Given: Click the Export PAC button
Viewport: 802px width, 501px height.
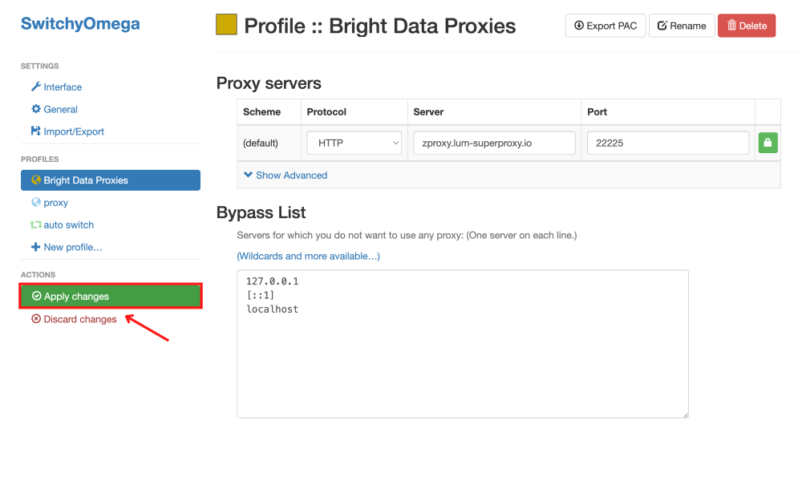Looking at the screenshot, I should coord(606,25).
